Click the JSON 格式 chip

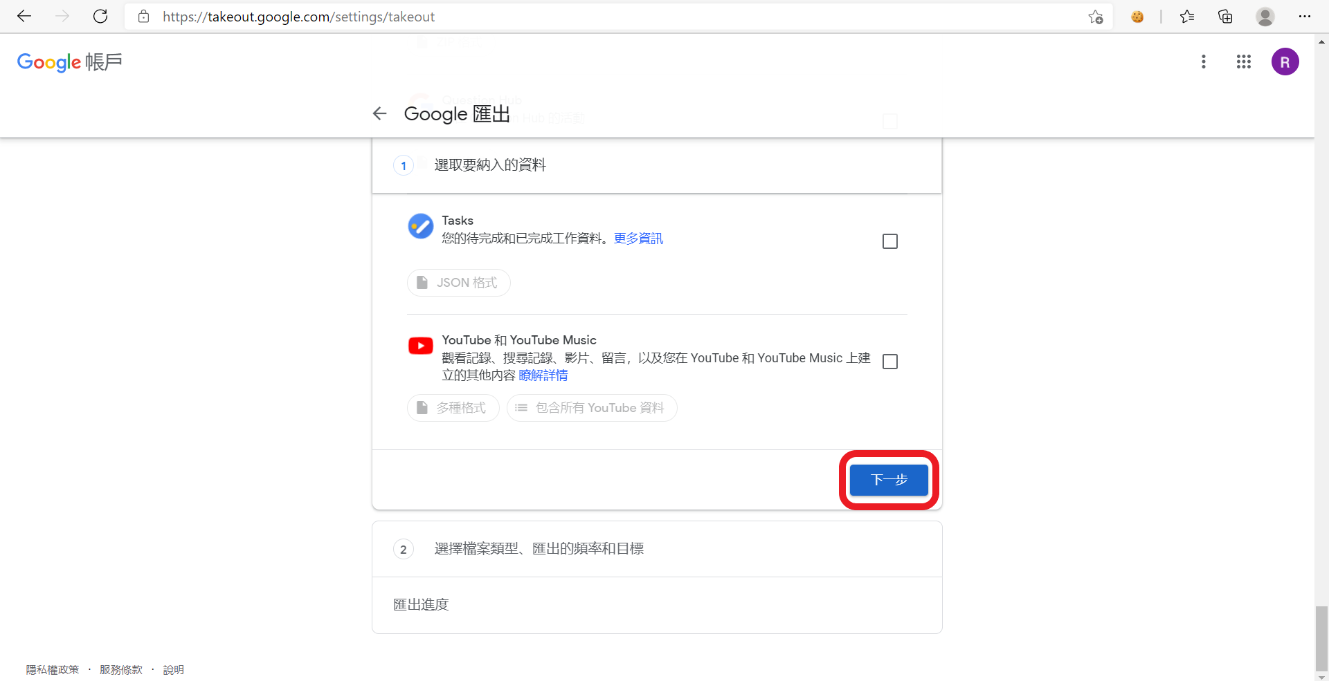tap(459, 283)
